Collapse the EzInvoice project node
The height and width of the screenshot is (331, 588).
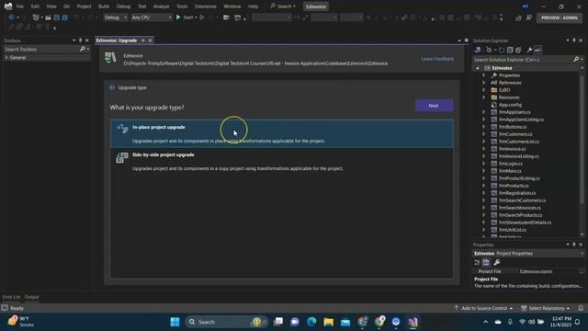(x=478, y=68)
